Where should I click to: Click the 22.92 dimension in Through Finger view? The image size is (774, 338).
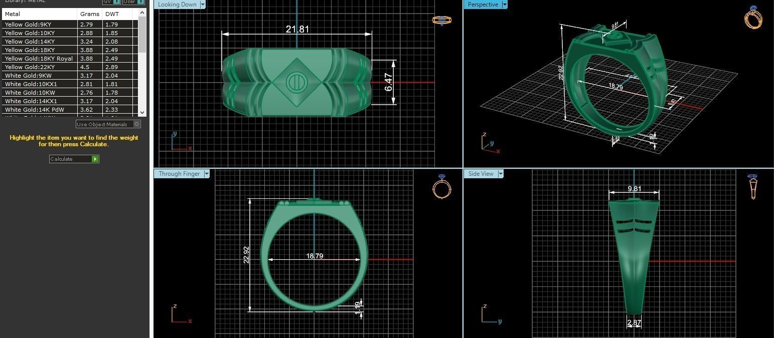pos(246,255)
